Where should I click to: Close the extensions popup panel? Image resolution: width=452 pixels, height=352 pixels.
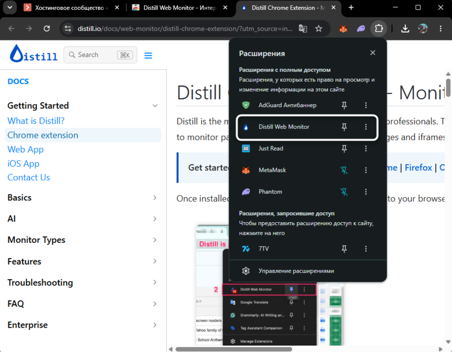pos(373,53)
